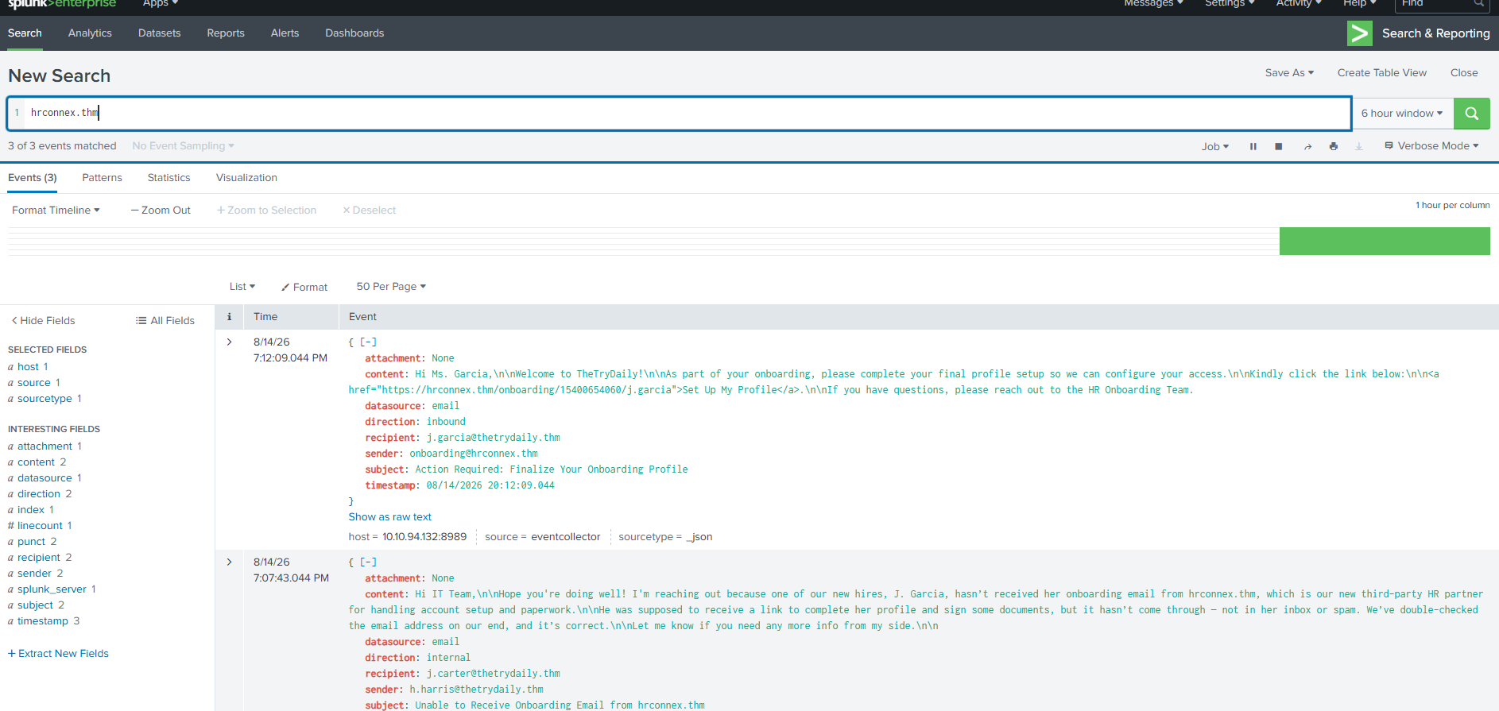Open the Save As dropdown
This screenshot has height=711, width=1499.
point(1289,72)
